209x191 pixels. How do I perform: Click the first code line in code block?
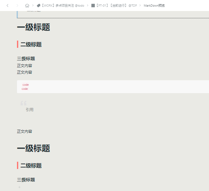(25, 85)
